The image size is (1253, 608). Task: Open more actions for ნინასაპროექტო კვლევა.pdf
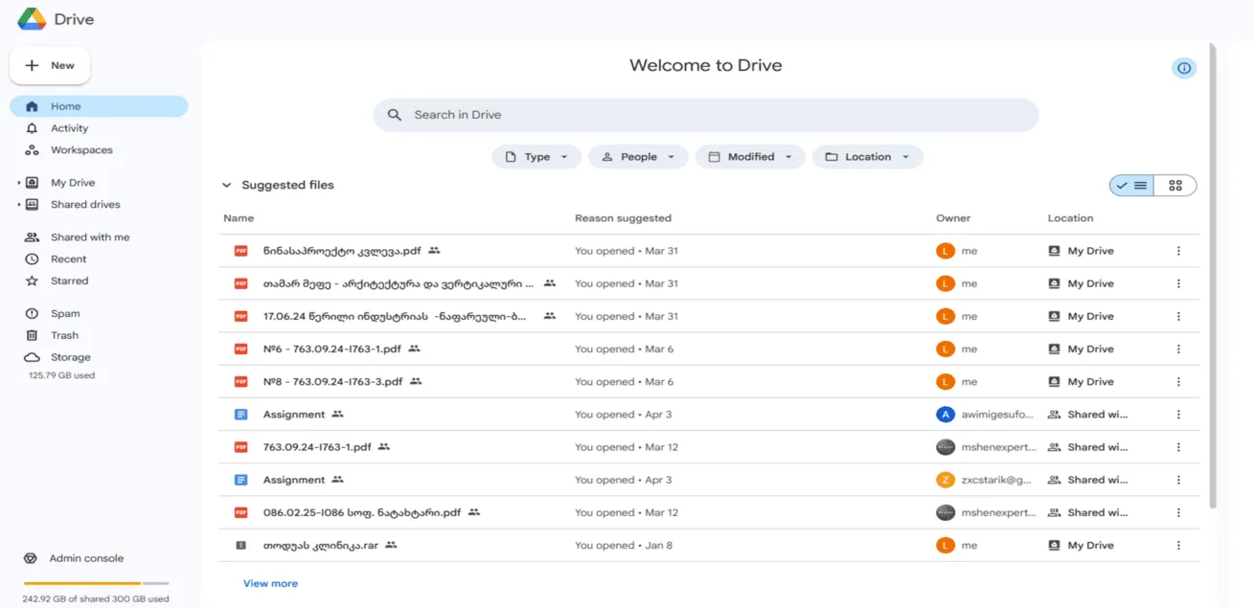[1178, 251]
